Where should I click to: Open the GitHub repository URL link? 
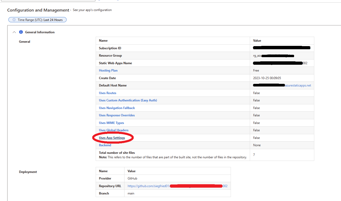point(177,186)
